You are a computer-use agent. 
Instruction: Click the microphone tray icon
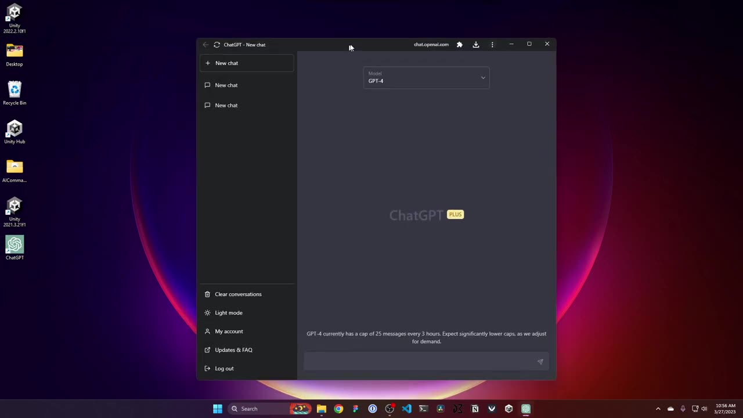click(683, 409)
